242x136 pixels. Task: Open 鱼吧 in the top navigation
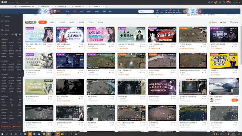click(x=104, y=11)
